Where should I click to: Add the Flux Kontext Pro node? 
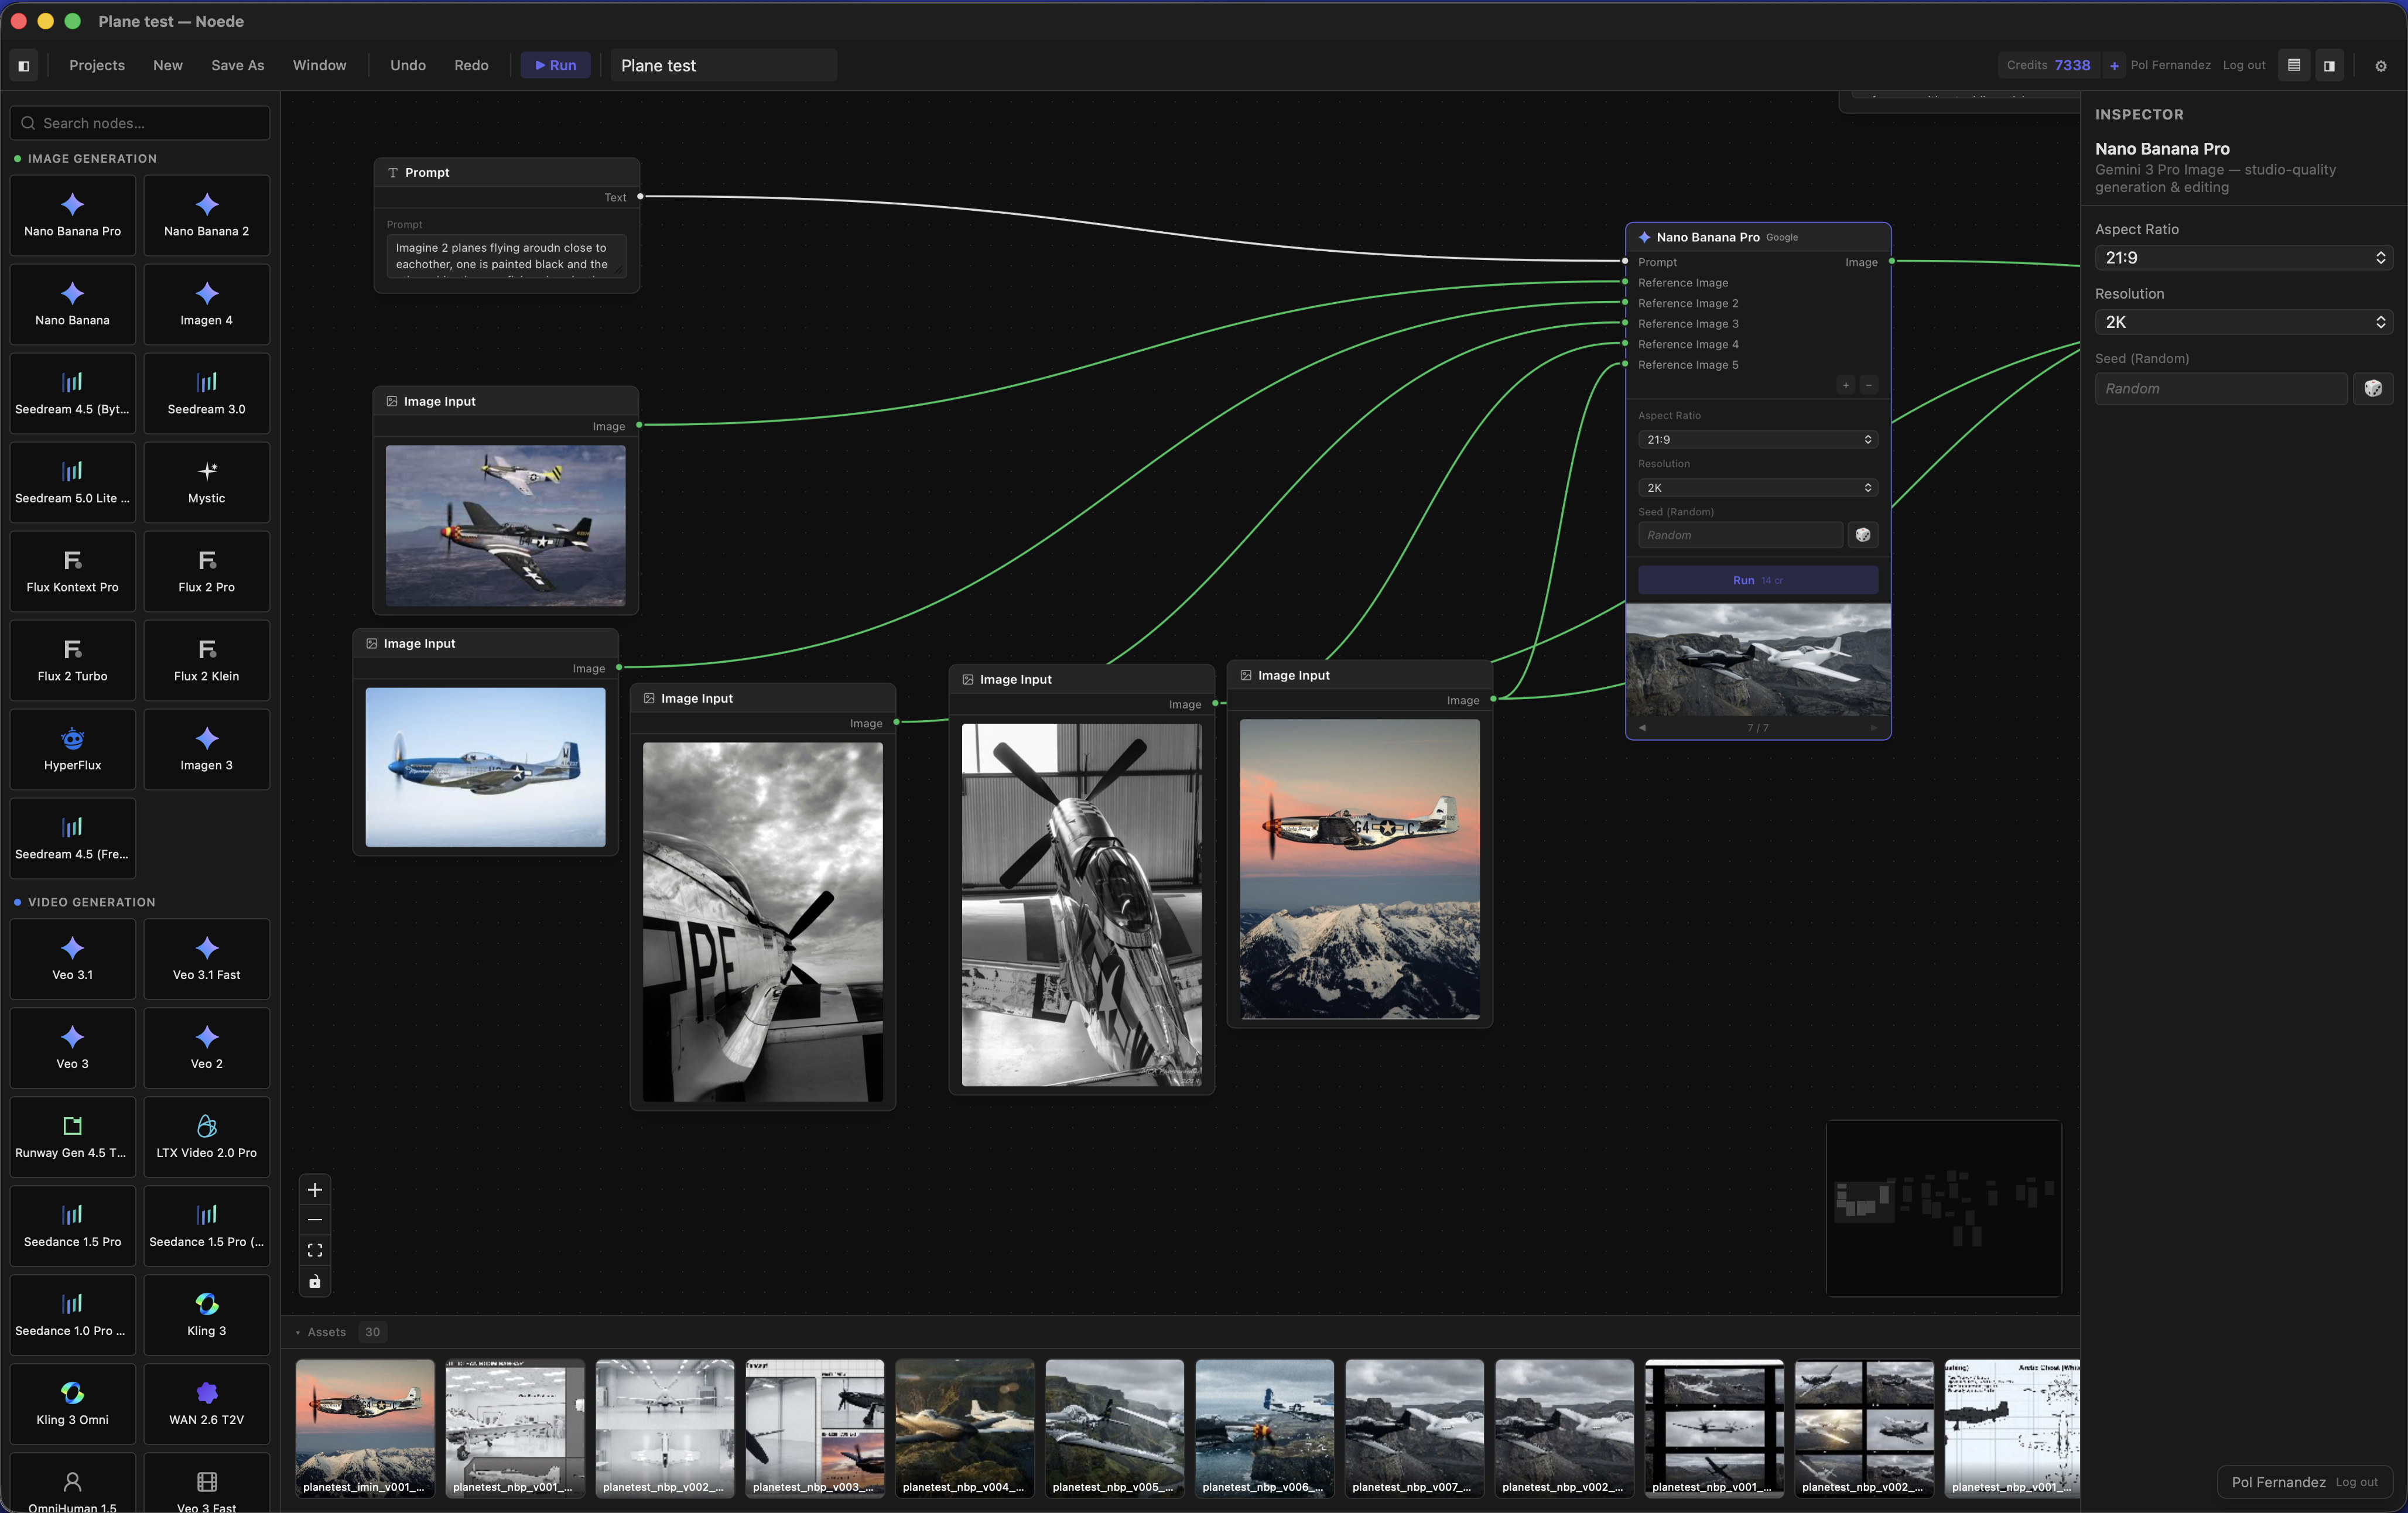click(x=72, y=571)
